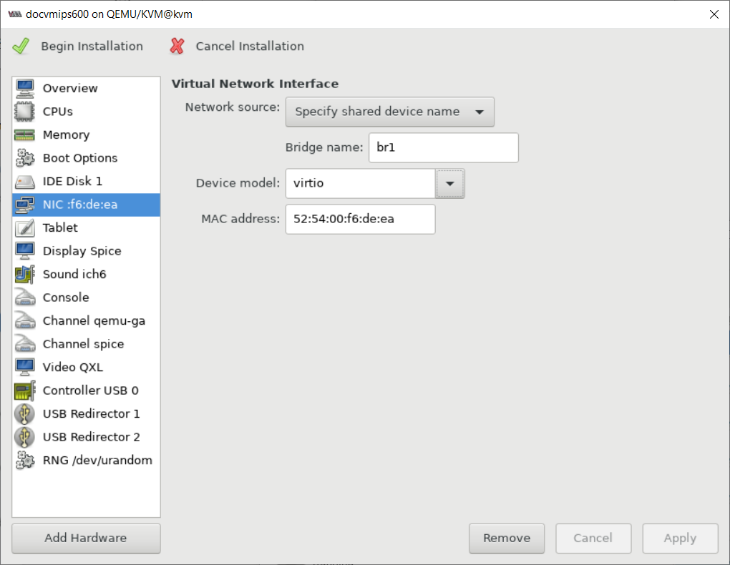
Task: Select the Console hardware entry
Action: coord(86,298)
